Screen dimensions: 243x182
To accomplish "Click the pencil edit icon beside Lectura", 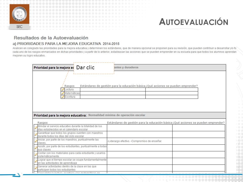I will (x=63, y=89).
